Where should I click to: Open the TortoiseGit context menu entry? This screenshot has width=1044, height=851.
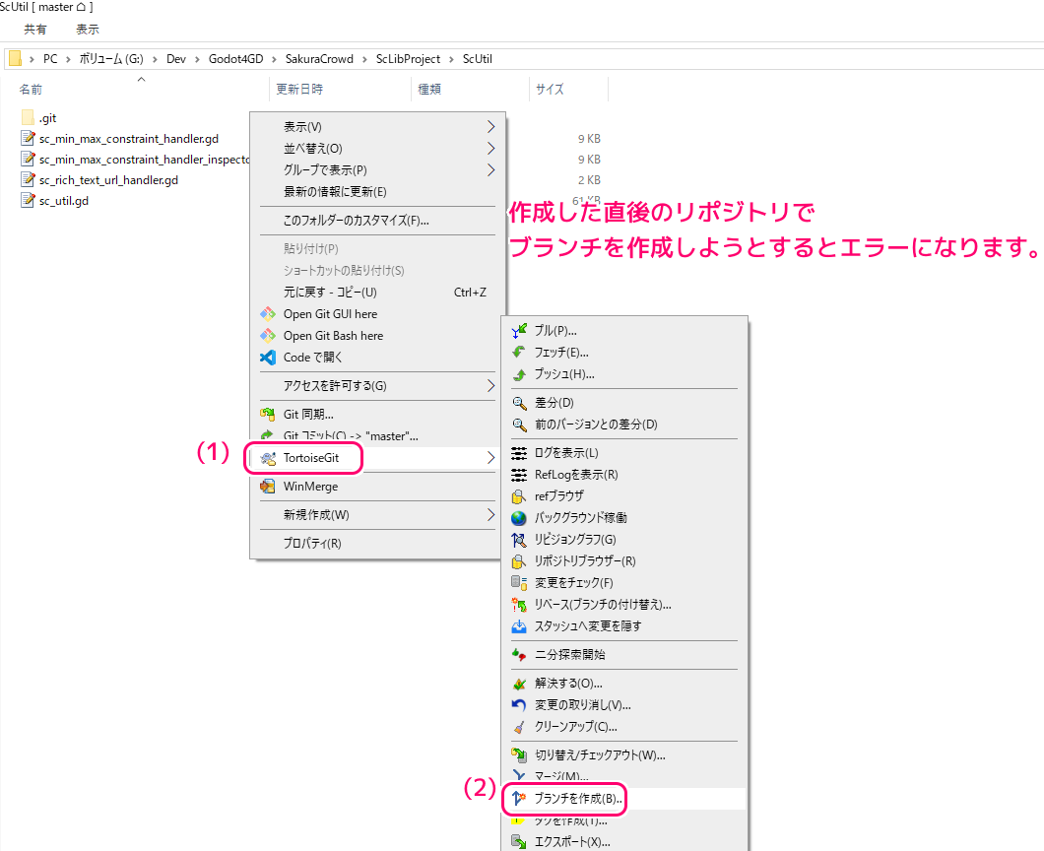click(309, 458)
